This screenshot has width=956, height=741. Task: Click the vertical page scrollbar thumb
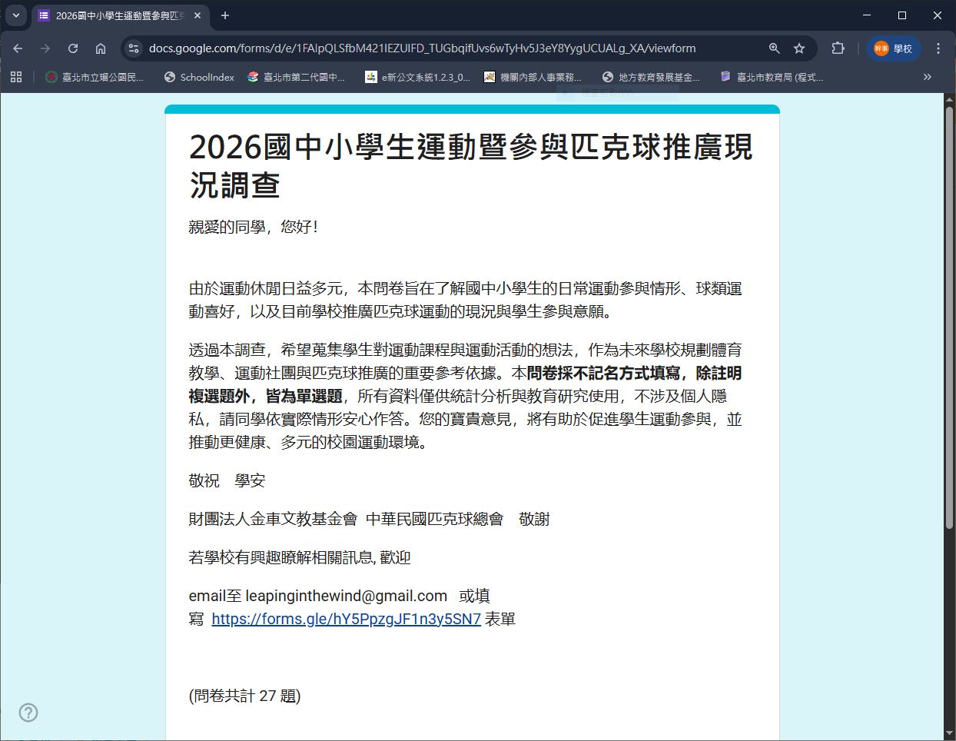949,317
